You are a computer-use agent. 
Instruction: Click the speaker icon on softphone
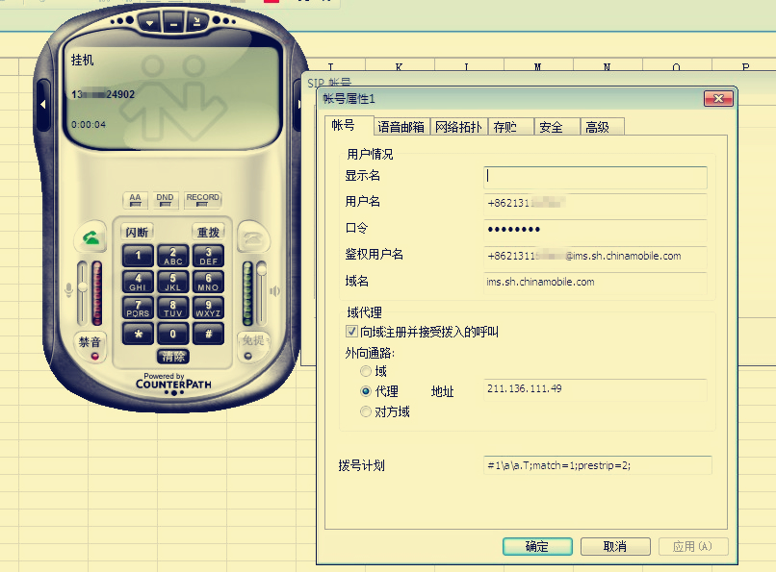274,291
